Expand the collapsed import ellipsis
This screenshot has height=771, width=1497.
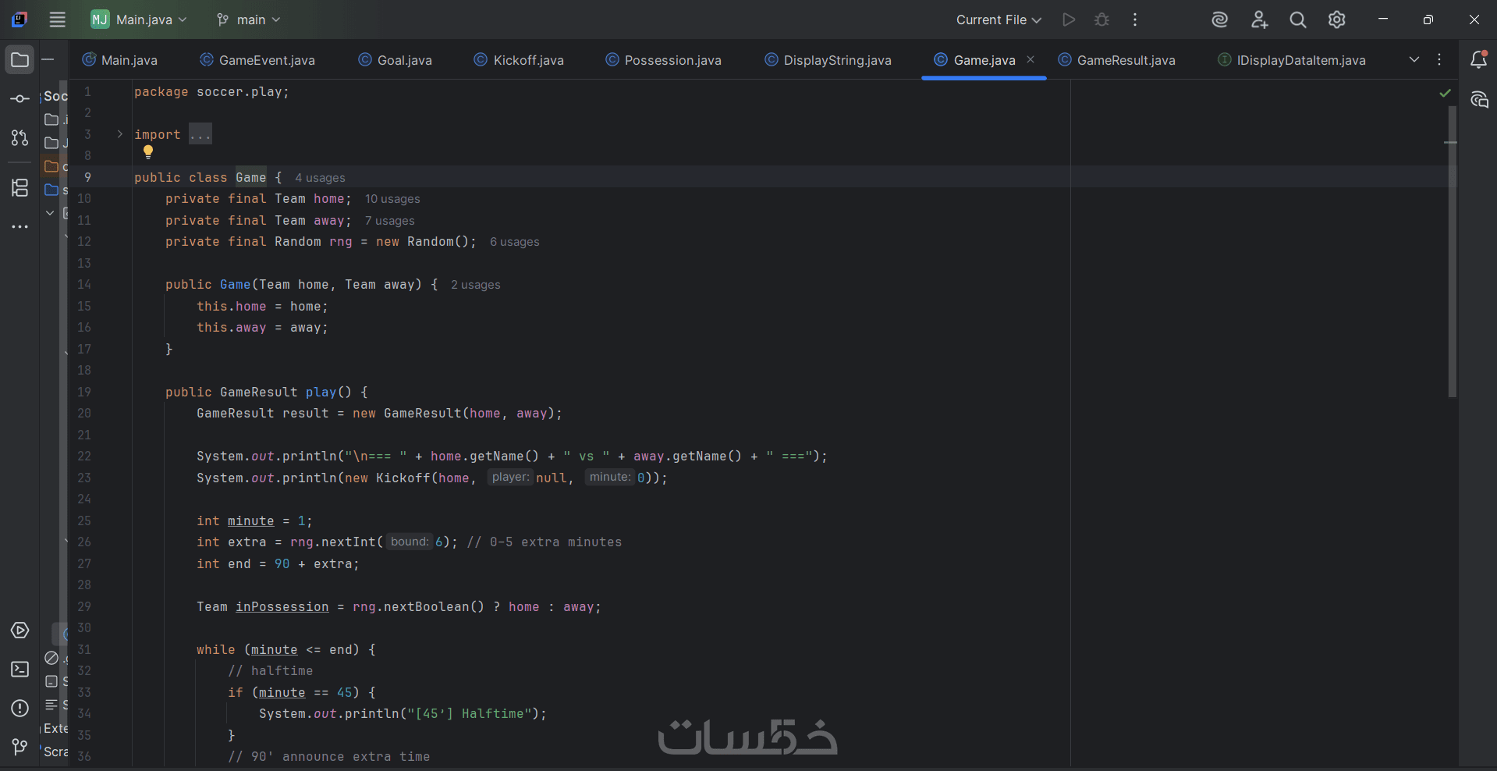[x=200, y=134]
